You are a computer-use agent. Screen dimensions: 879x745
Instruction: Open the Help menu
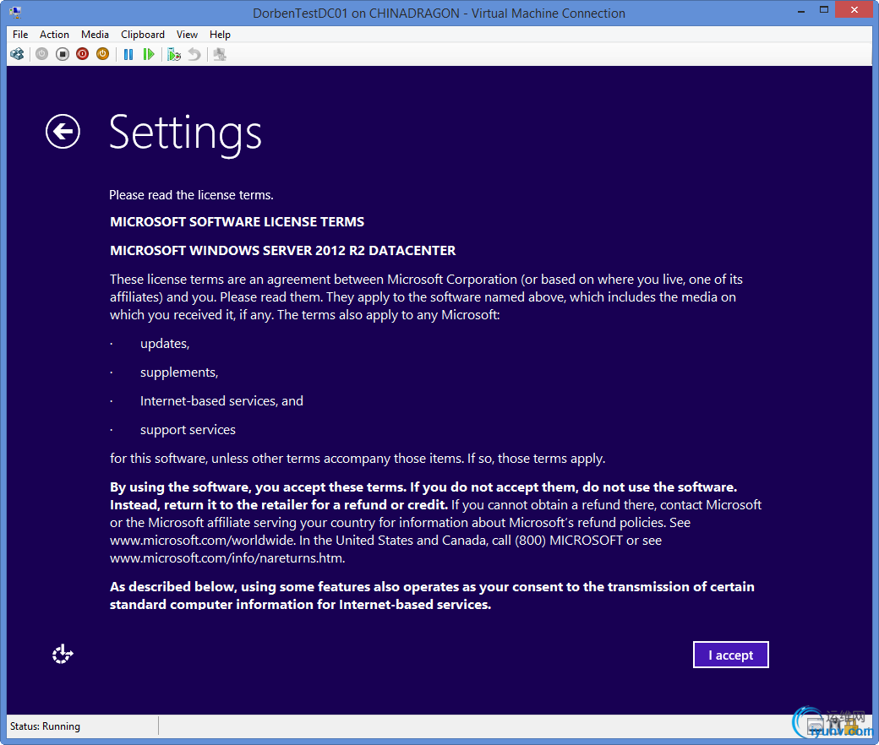pyautogui.click(x=220, y=35)
